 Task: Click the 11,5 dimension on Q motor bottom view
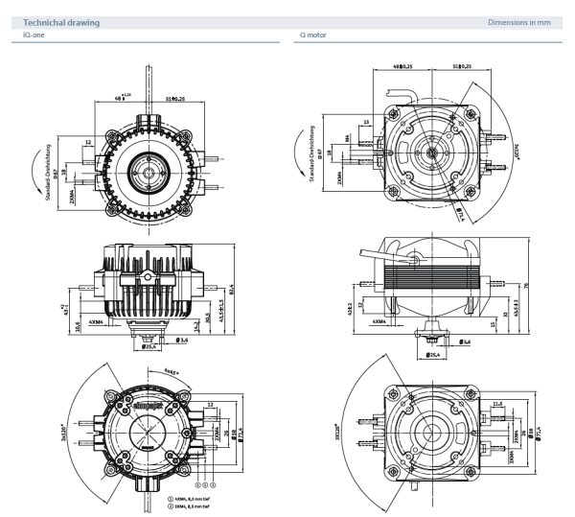coord(495,404)
